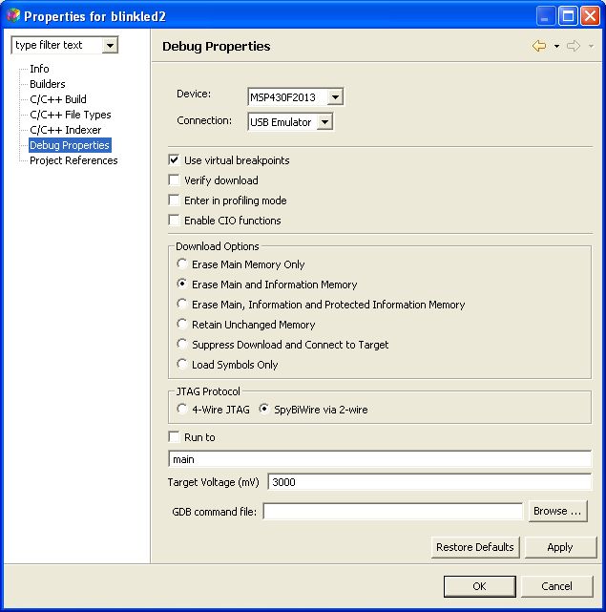
Task: Enable the Run to checkbox
Action: tap(174, 436)
